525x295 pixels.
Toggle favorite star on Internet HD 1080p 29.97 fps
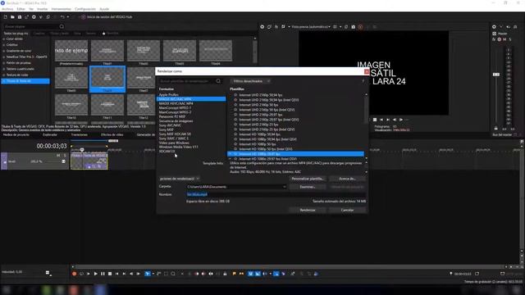pyautogui.click(x=235, y=154)
